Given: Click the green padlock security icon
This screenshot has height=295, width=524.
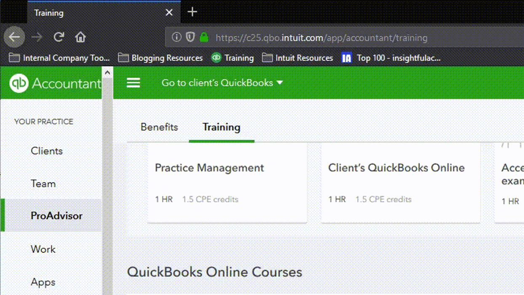Looking at the screenshot, I should pos(204,37).
